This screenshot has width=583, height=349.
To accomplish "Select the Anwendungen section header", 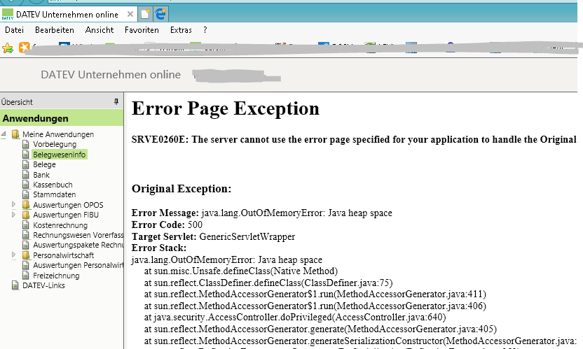I will (x=62, y=118).
